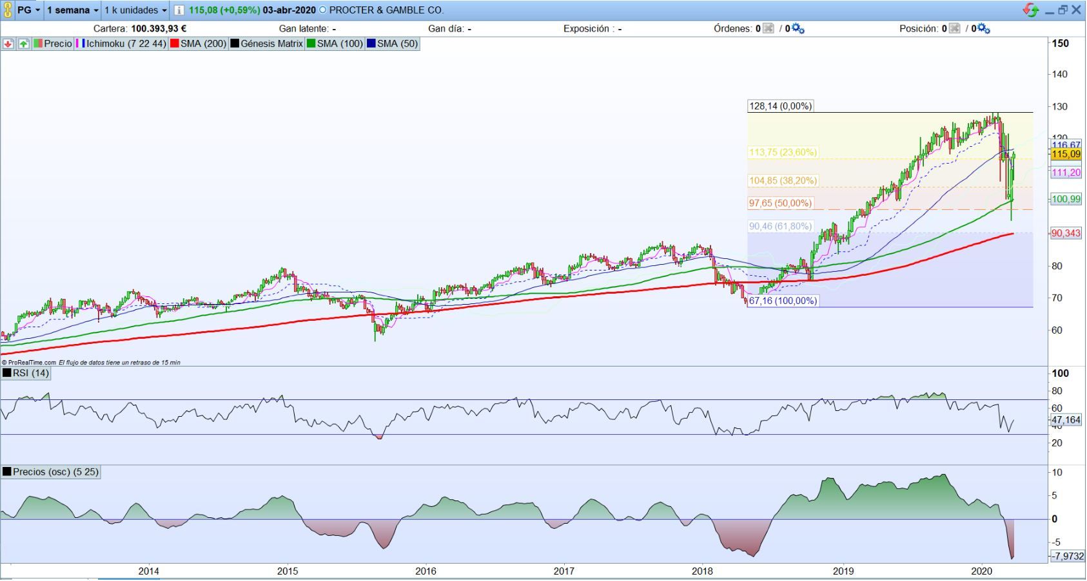1087x581 pixels.
Task: Open the '1 semana' timeframe dropdown
Action: (x=73, y=10)
